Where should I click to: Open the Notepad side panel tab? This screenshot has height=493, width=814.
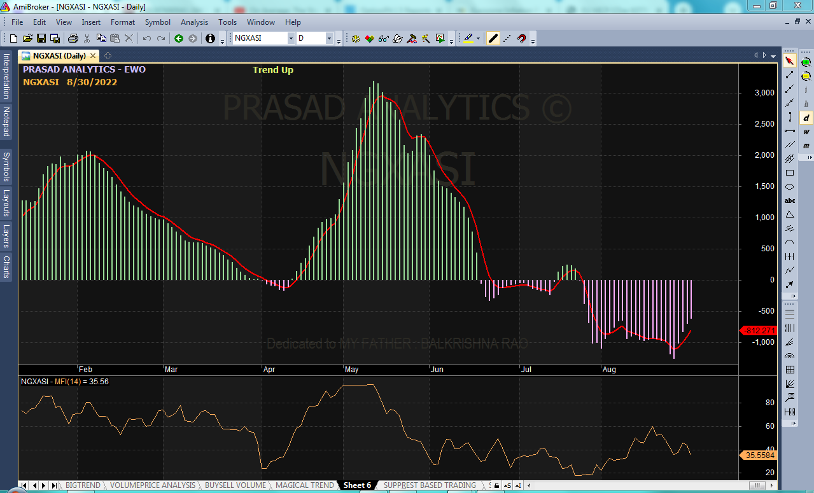[6, 122]
